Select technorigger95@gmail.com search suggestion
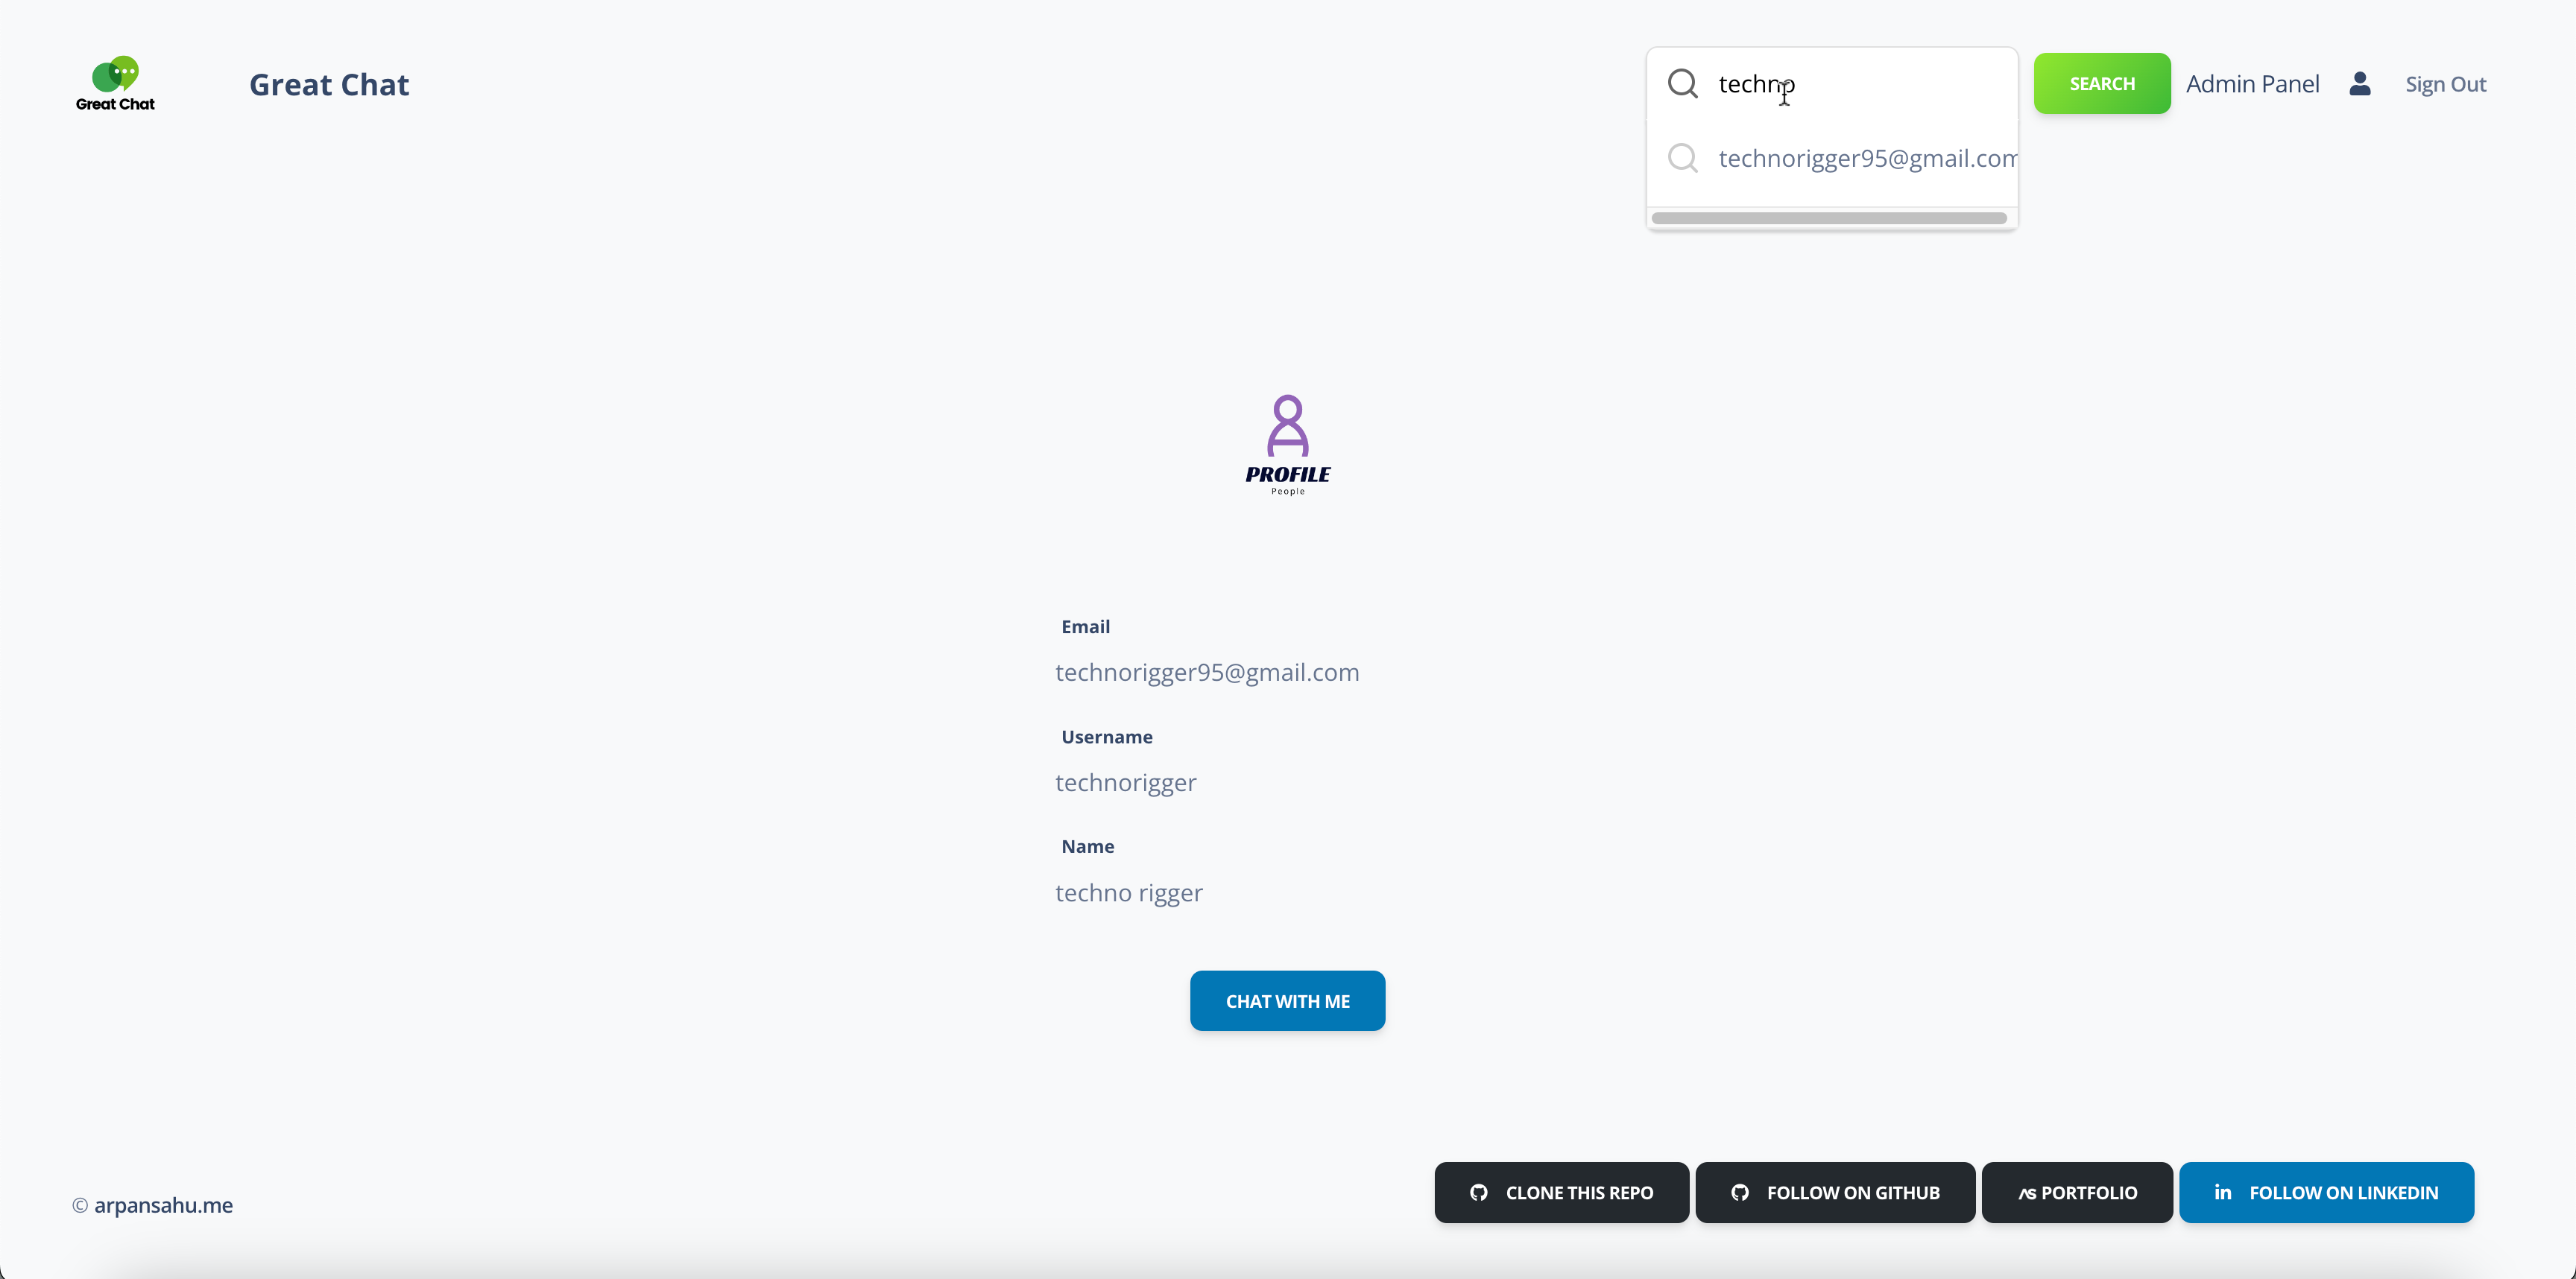2576x1279 pixels. (x=1866, y=158)
